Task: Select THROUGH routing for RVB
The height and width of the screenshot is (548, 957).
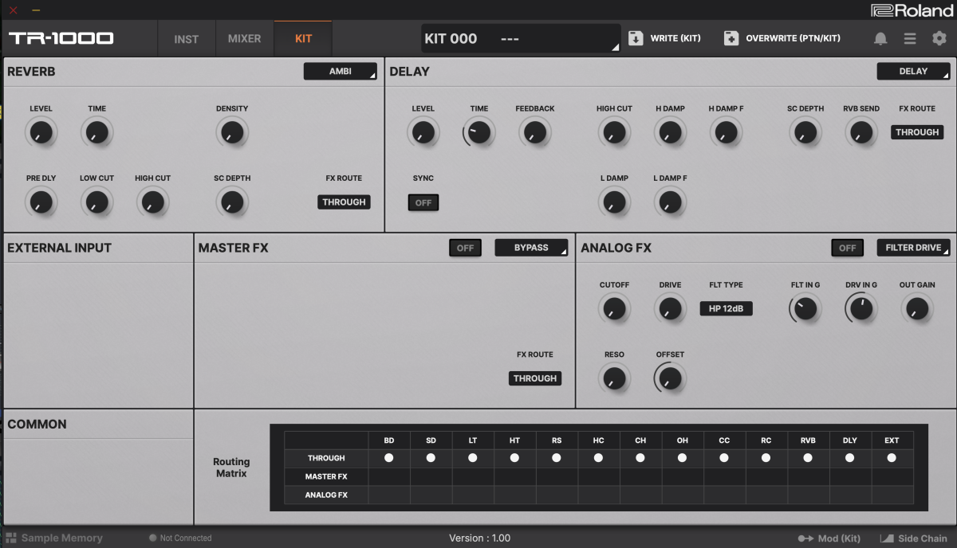Action: pyautogui.click(x=808, y=458)
